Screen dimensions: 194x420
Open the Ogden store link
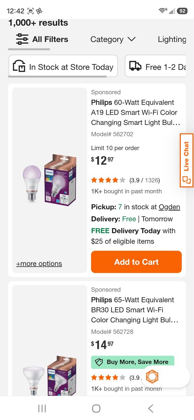click(169, 207)
